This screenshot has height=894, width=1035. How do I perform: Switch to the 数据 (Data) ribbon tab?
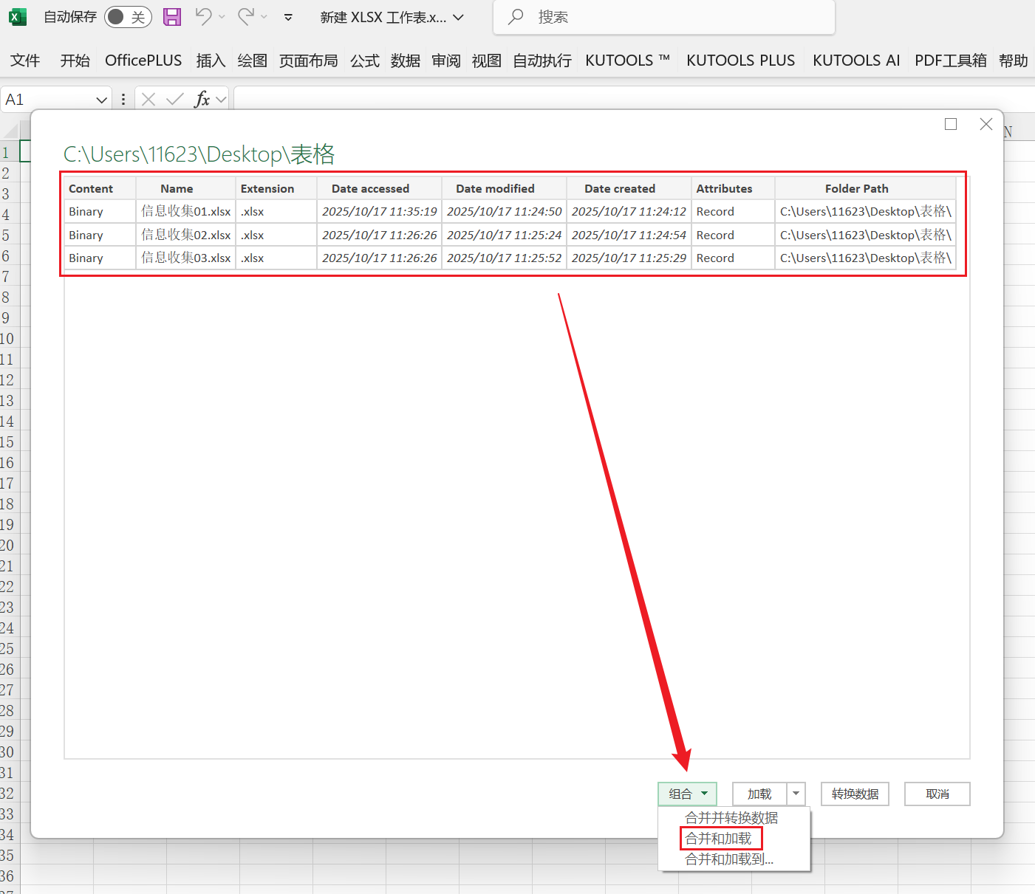(405, 61)
